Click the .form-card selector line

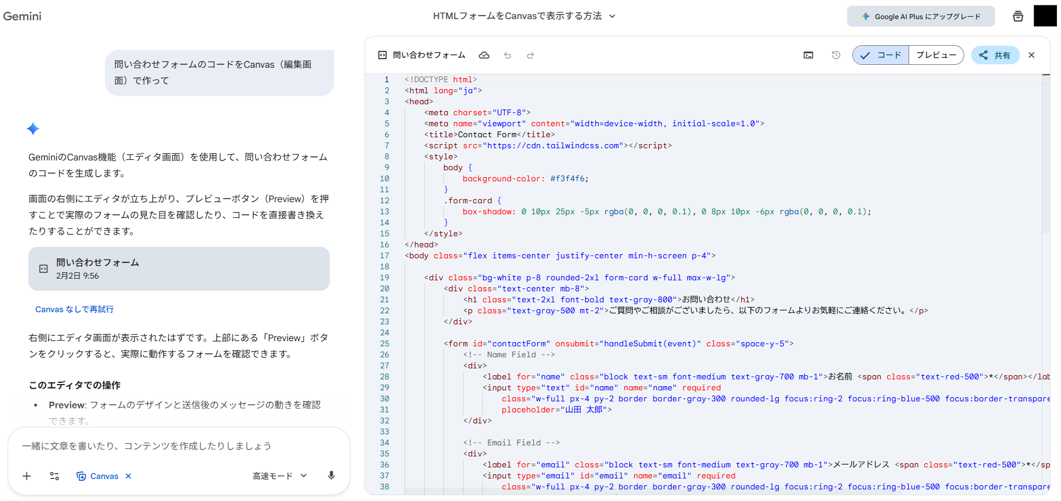[x=472, y=200]
